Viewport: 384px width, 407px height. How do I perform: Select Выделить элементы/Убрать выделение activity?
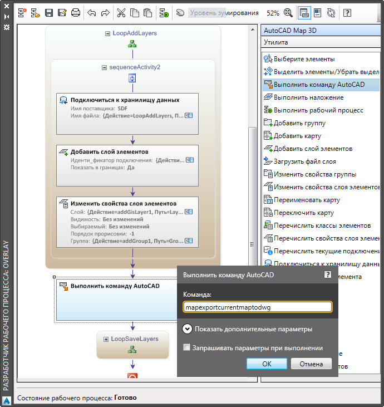(x=321, y=72)
